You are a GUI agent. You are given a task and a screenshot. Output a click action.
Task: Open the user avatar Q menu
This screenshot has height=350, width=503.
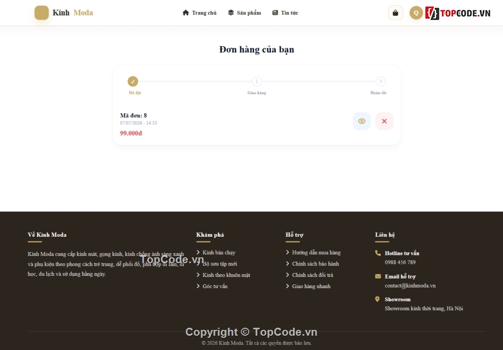coord(416,13)
